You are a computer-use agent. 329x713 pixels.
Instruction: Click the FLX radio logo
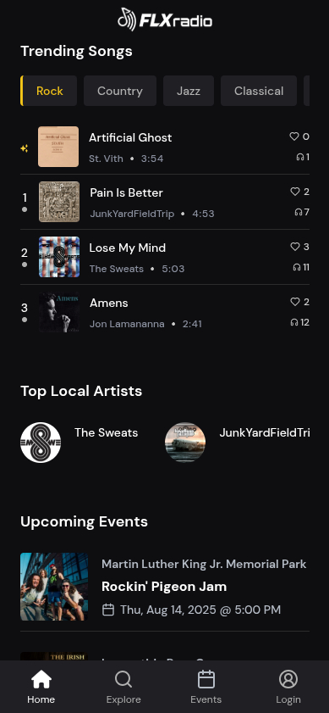165,19
